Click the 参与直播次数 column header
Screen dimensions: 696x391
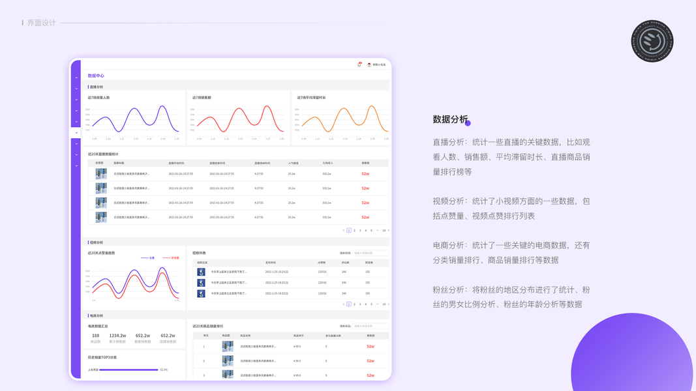(x=333, y=336)
